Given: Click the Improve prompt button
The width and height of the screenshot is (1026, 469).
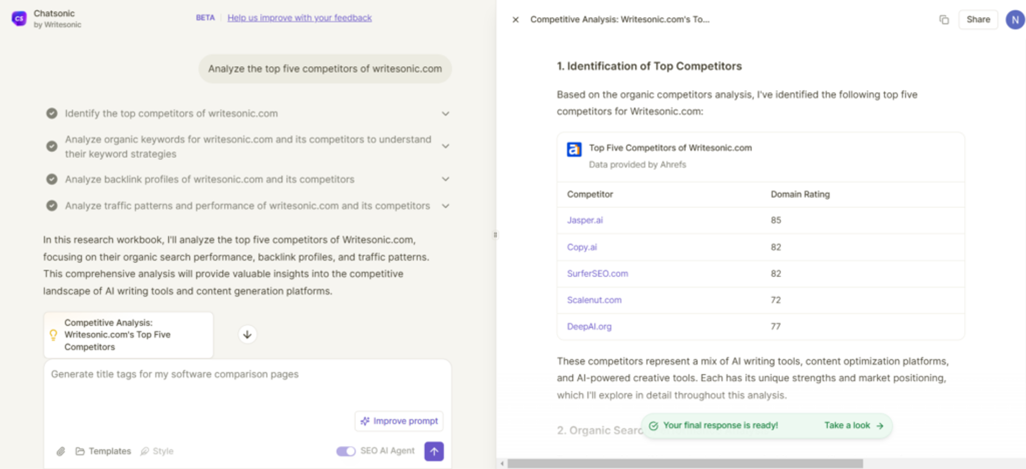Looking at the screenshot, I should [399, 421].
